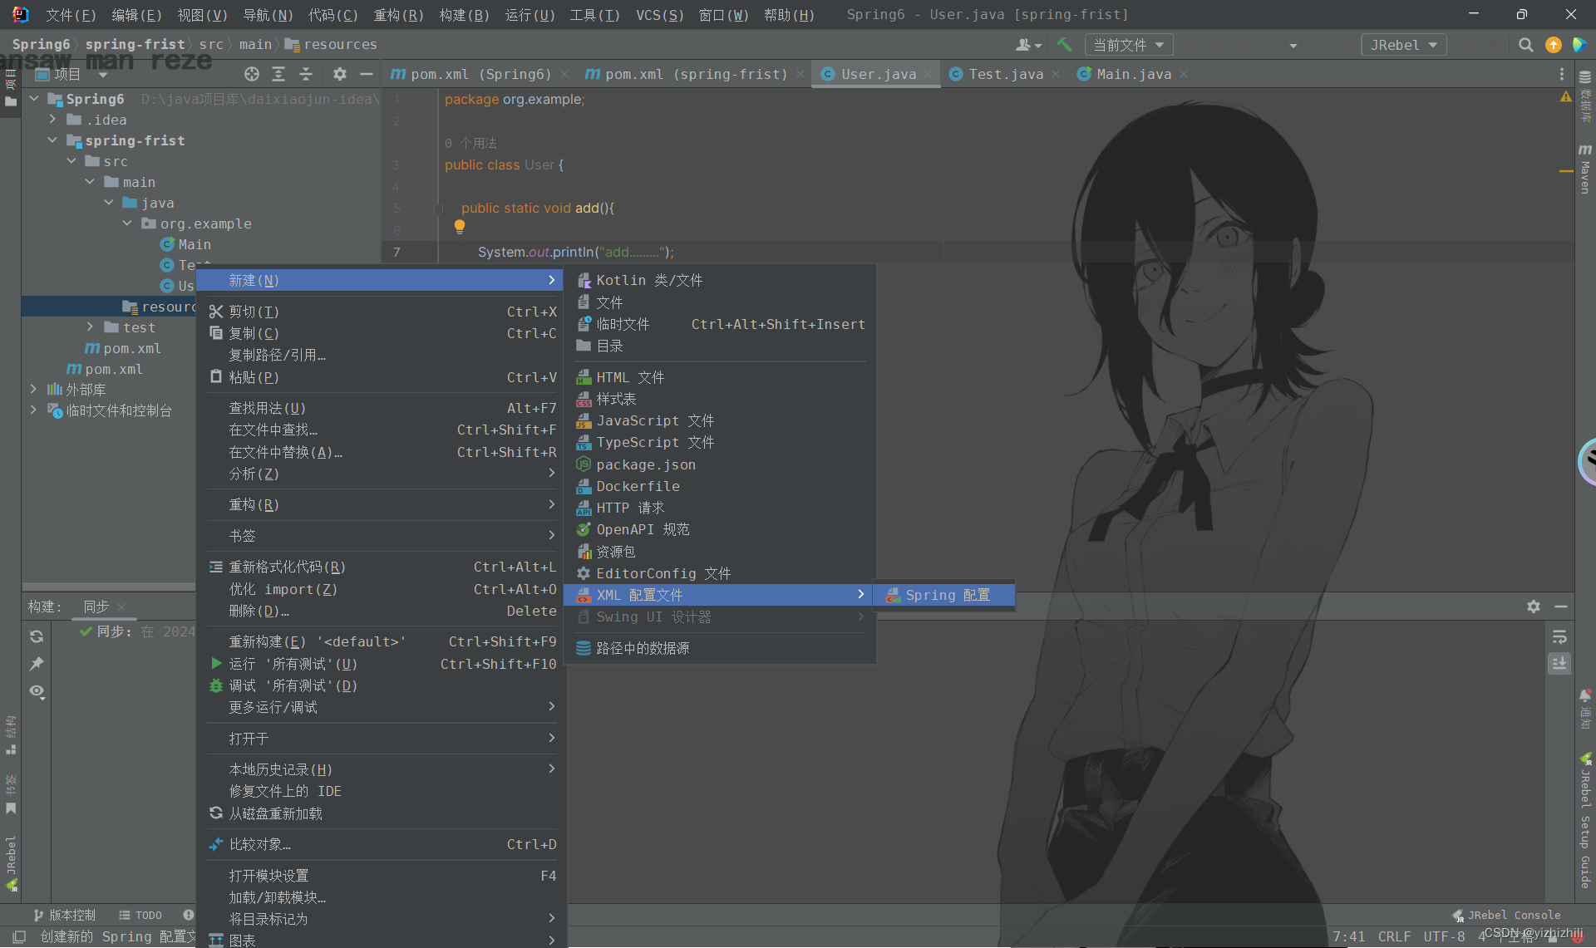Expand the 外部库 tree node
This screenshot has width=1596, height=948.
(33, 390)
